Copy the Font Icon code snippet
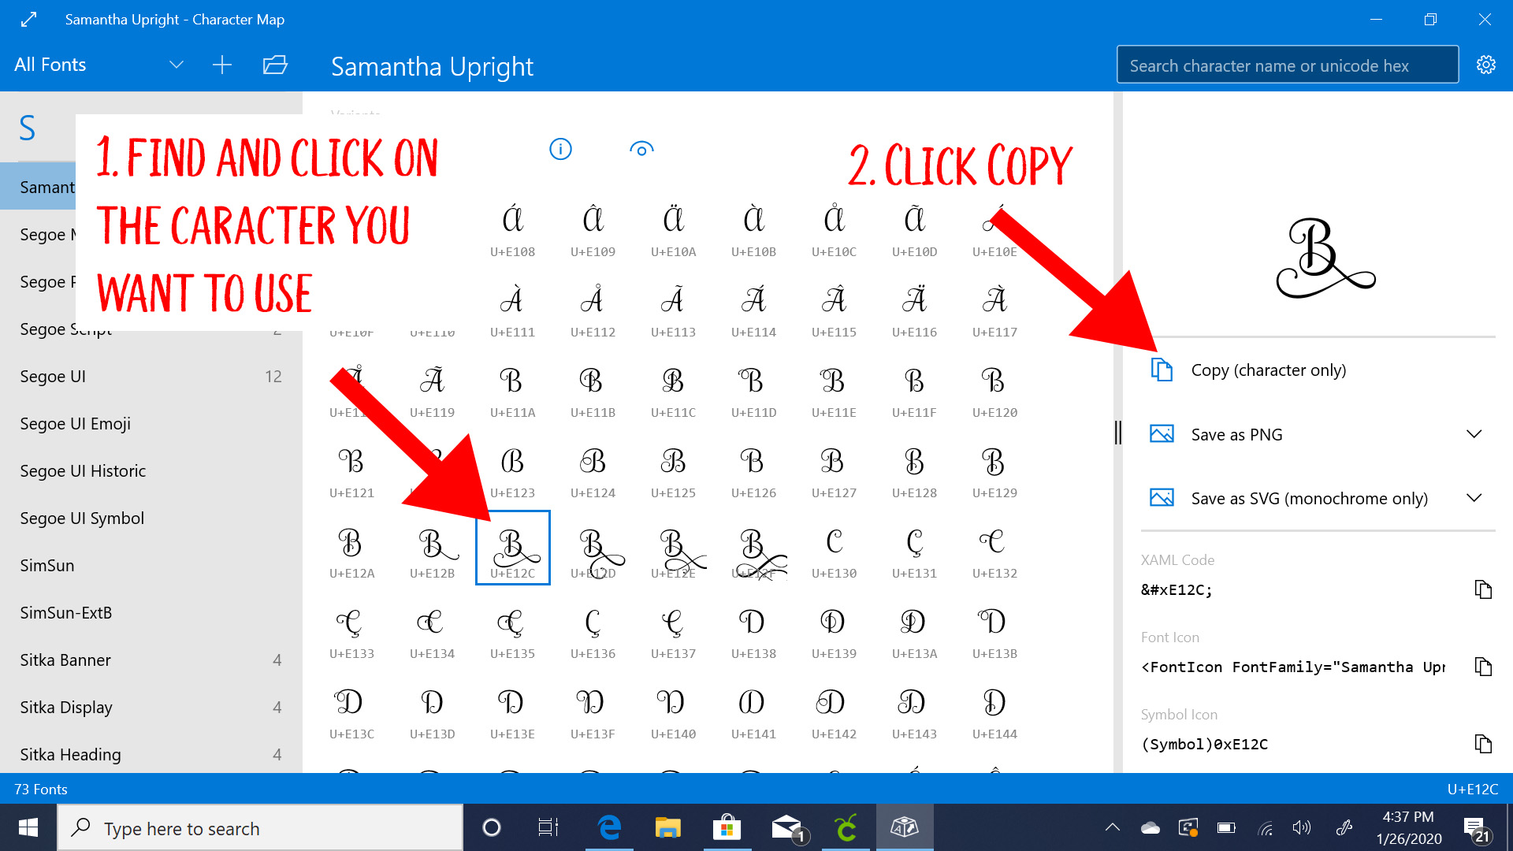The height and width of the screenshot is (851, 1513). pos(1483,667)
